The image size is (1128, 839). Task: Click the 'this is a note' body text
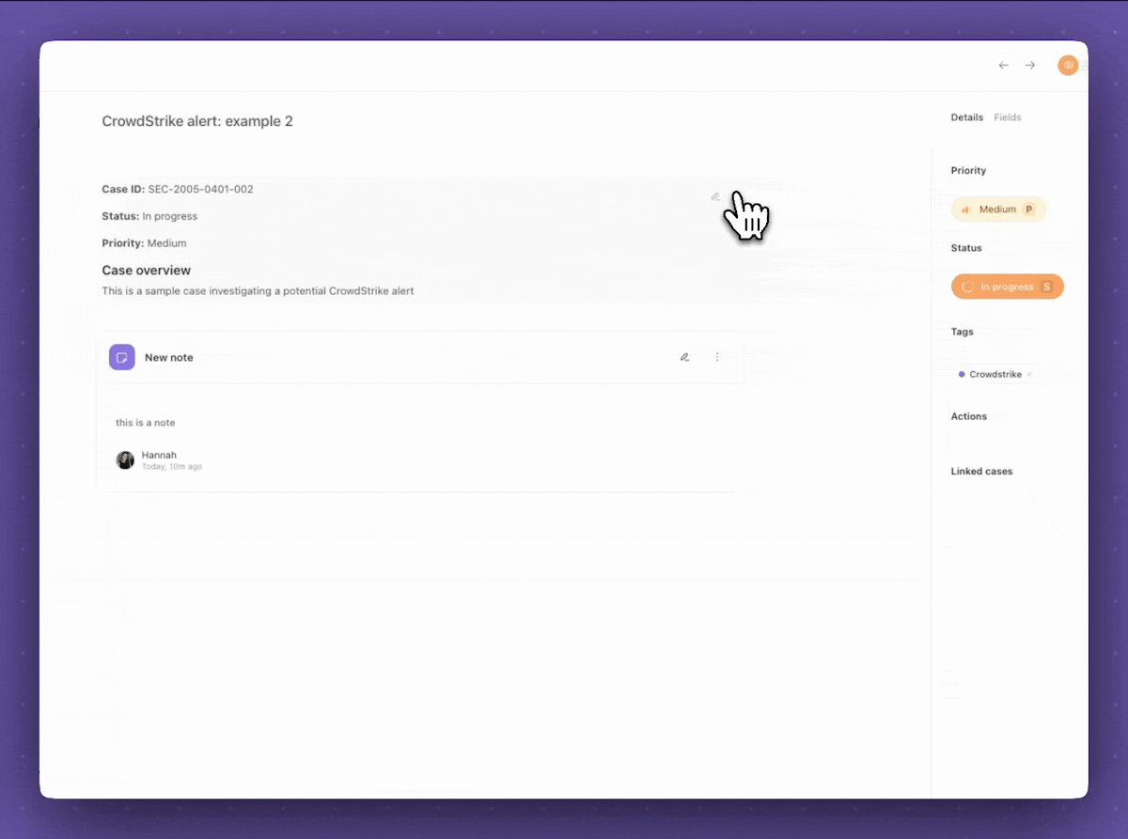click(x=146, y=423)
